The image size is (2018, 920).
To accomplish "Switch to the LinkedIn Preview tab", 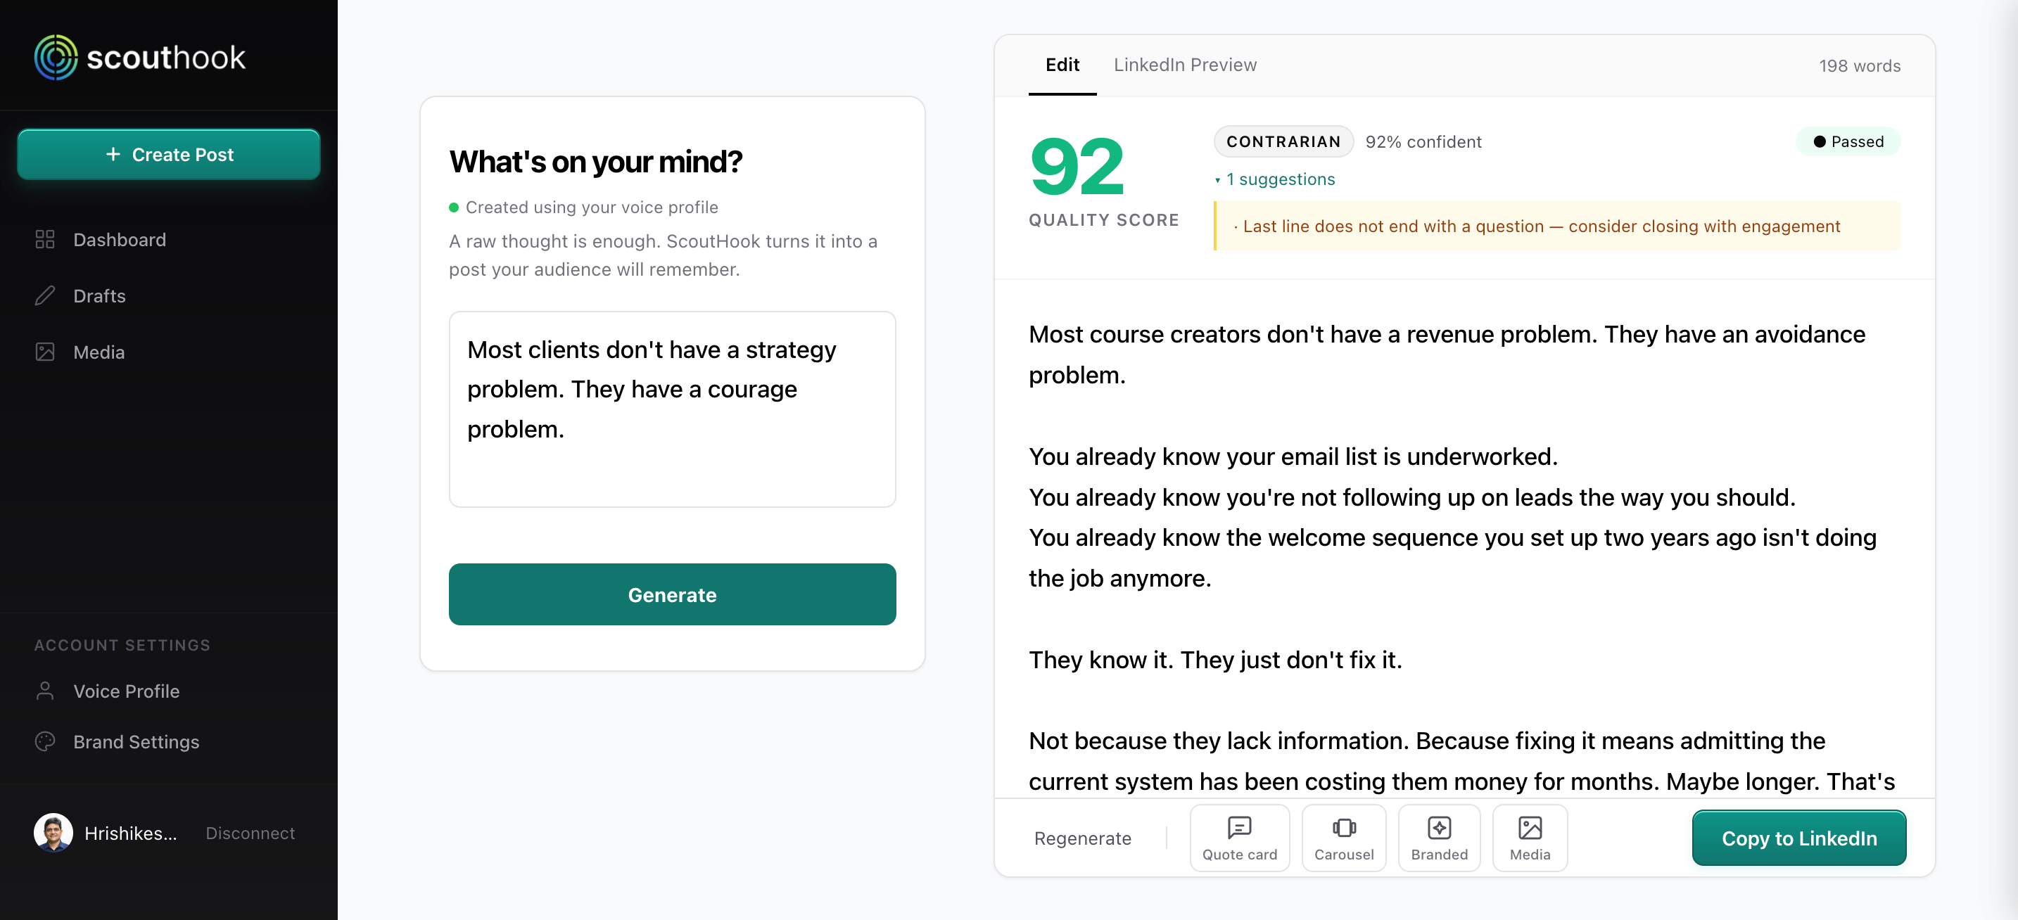I will 1184,65.
